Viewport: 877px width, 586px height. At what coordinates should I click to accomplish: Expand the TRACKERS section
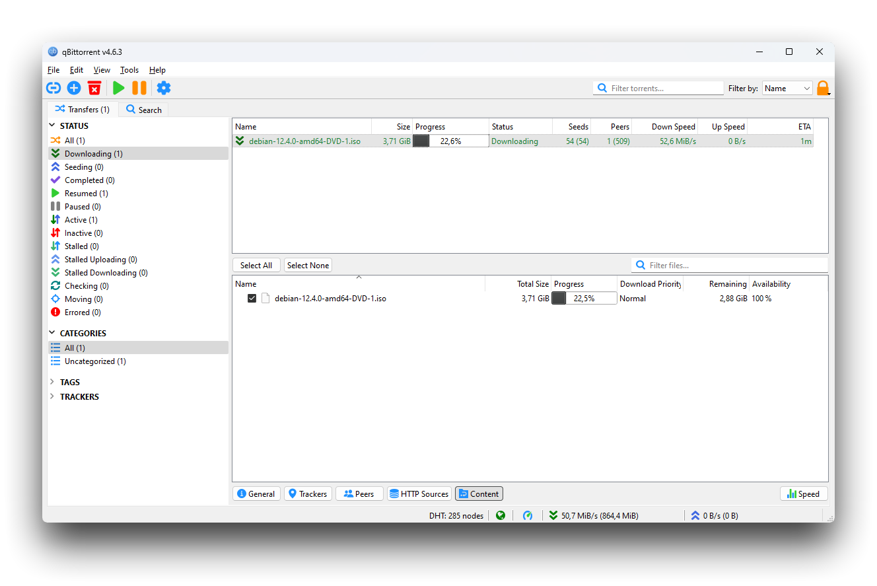point(52,396)
